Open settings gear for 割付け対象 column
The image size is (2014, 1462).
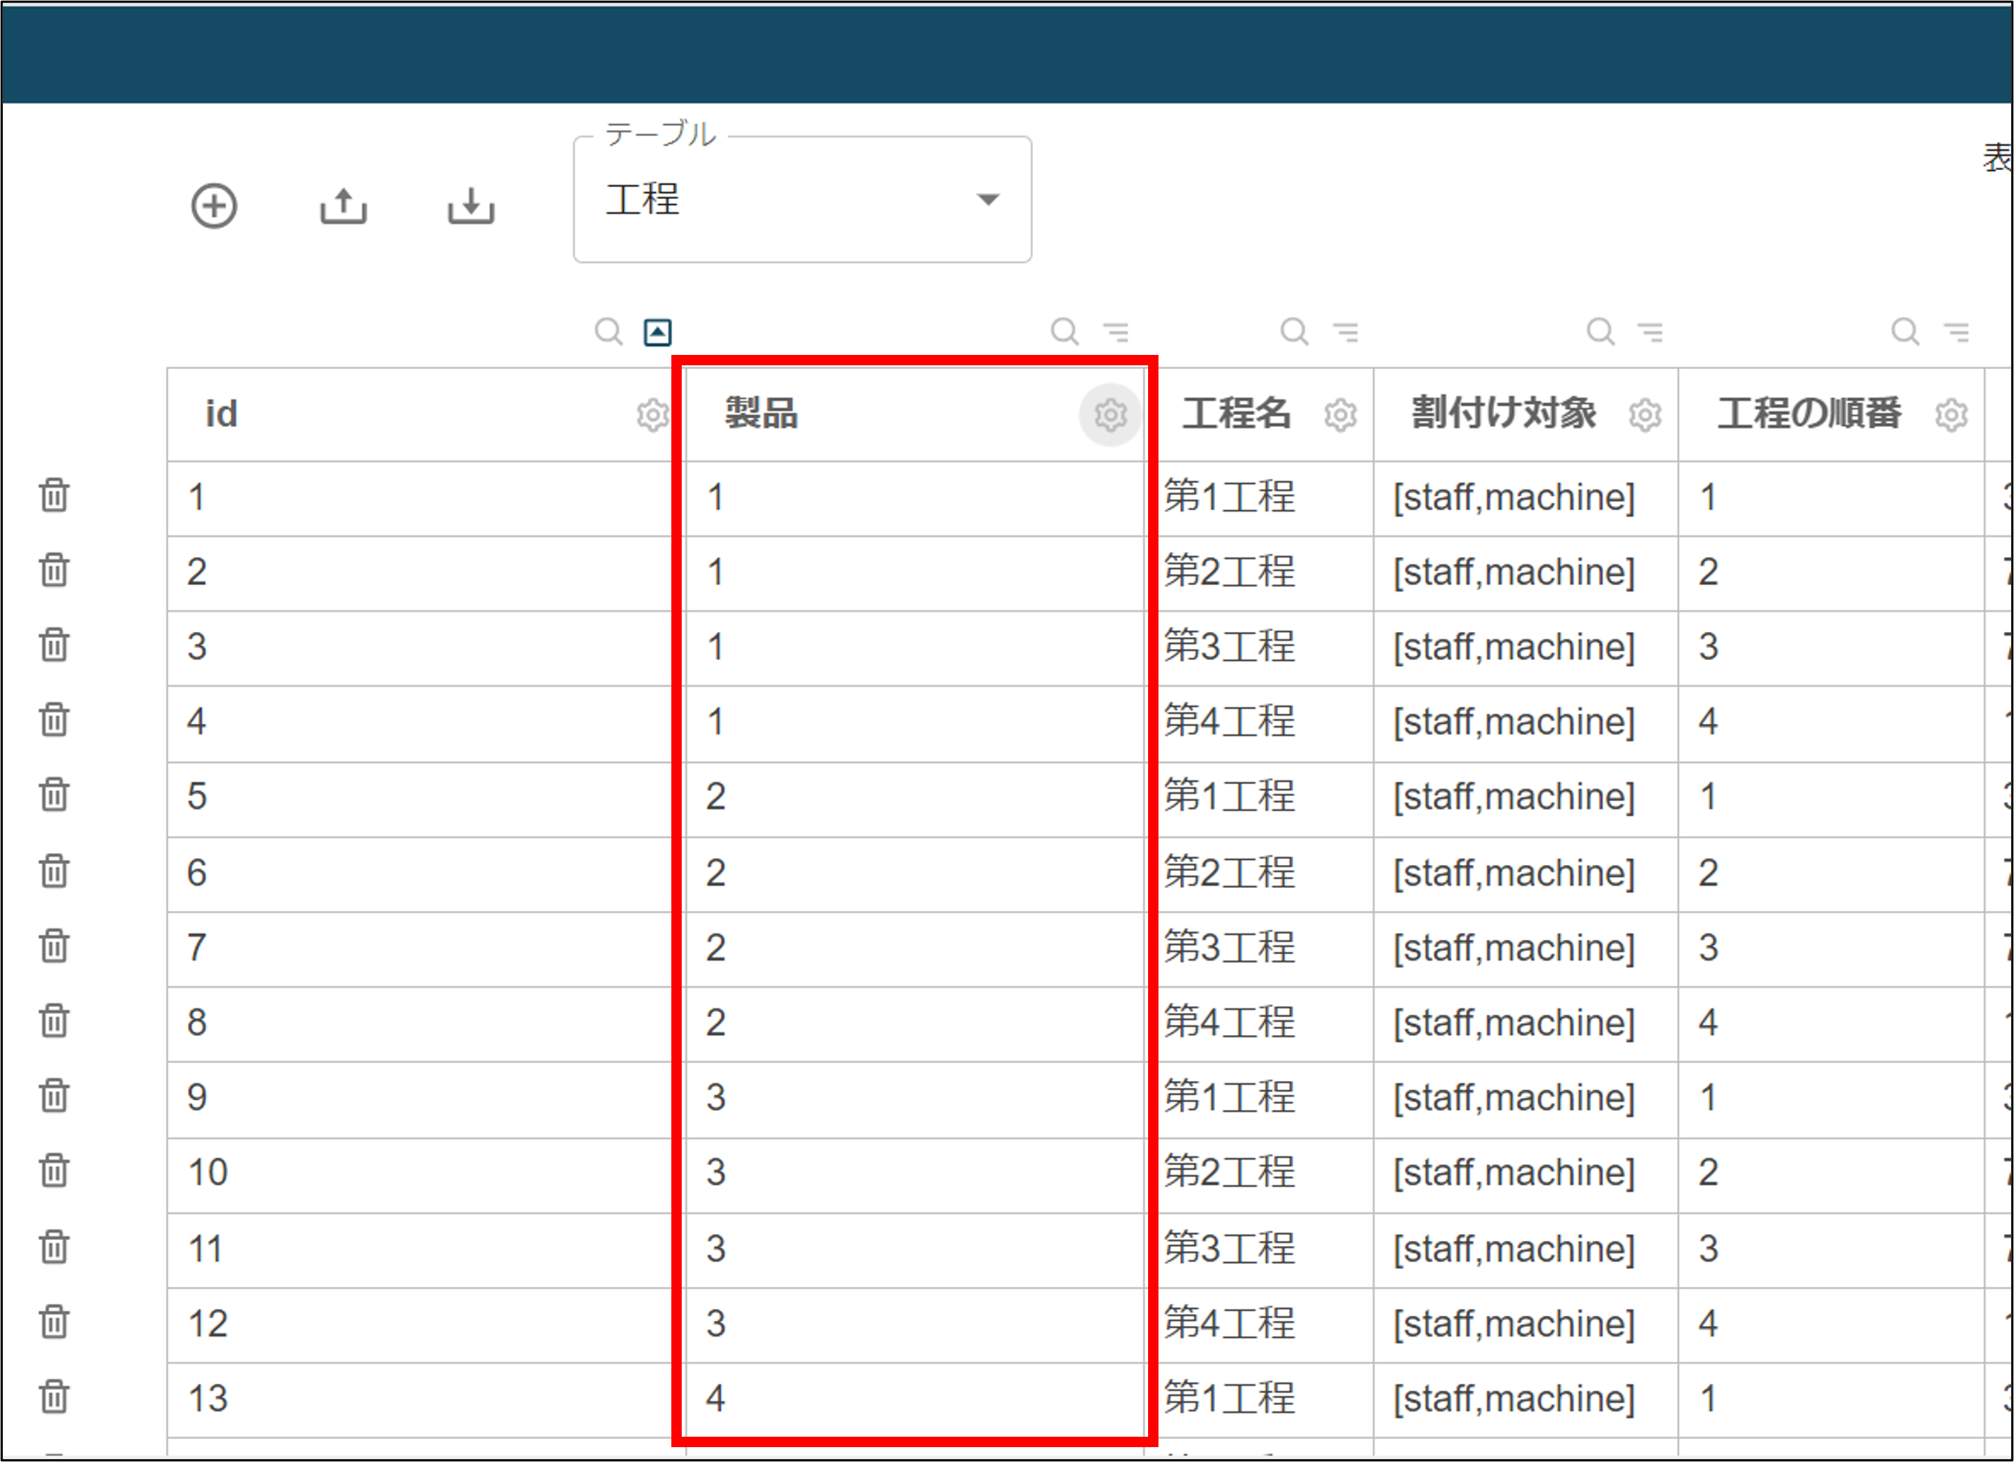[x=1646, y=414]
